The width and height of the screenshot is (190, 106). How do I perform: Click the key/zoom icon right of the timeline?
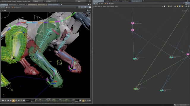click(80, 100)
